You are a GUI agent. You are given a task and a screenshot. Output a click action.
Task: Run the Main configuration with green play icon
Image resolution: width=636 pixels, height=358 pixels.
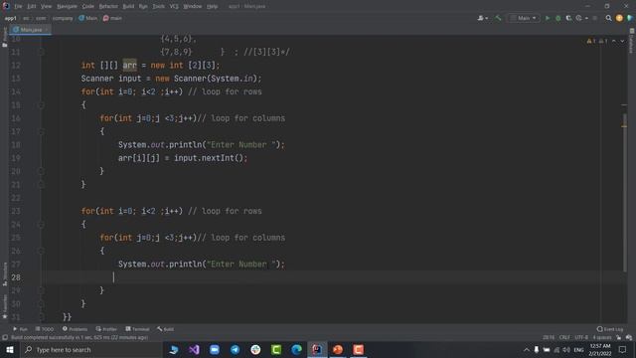[x=548, y=18]
